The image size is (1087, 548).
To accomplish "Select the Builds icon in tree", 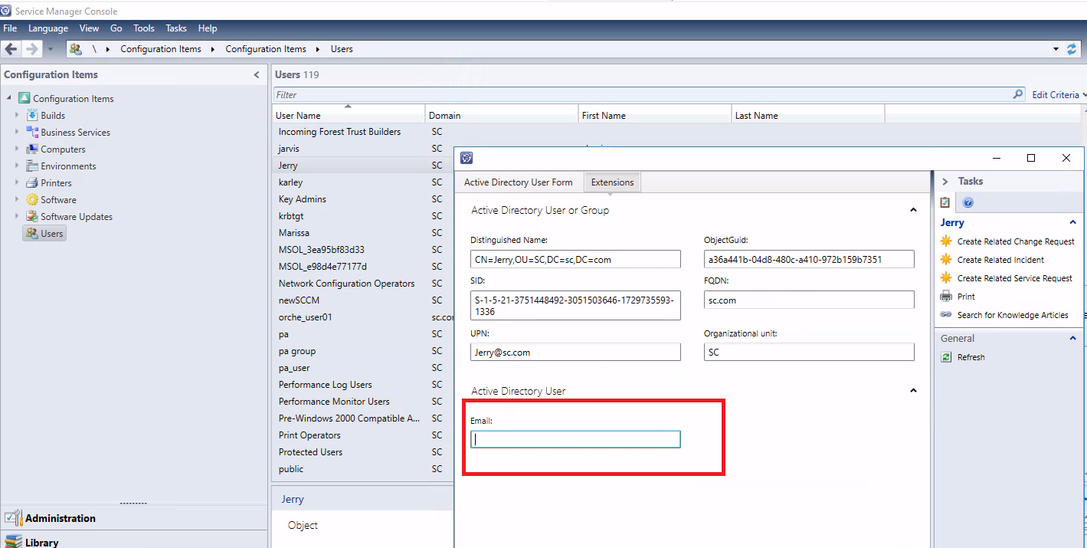I will [32, 115].
